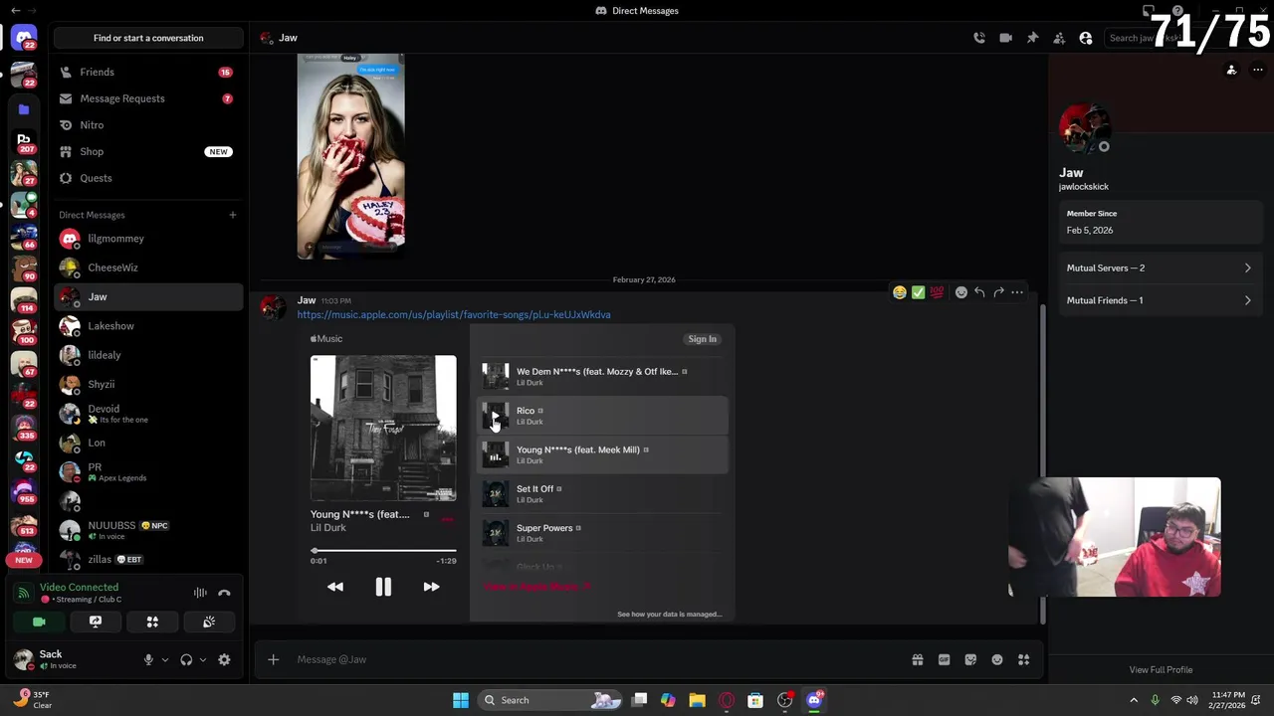Open the Apple Music playlist link
This screenshot has width=1274, height=716.
click(x=454, y=314)
